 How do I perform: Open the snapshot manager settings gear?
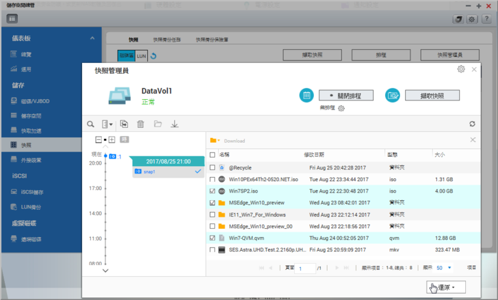click(x=461, y=69)
